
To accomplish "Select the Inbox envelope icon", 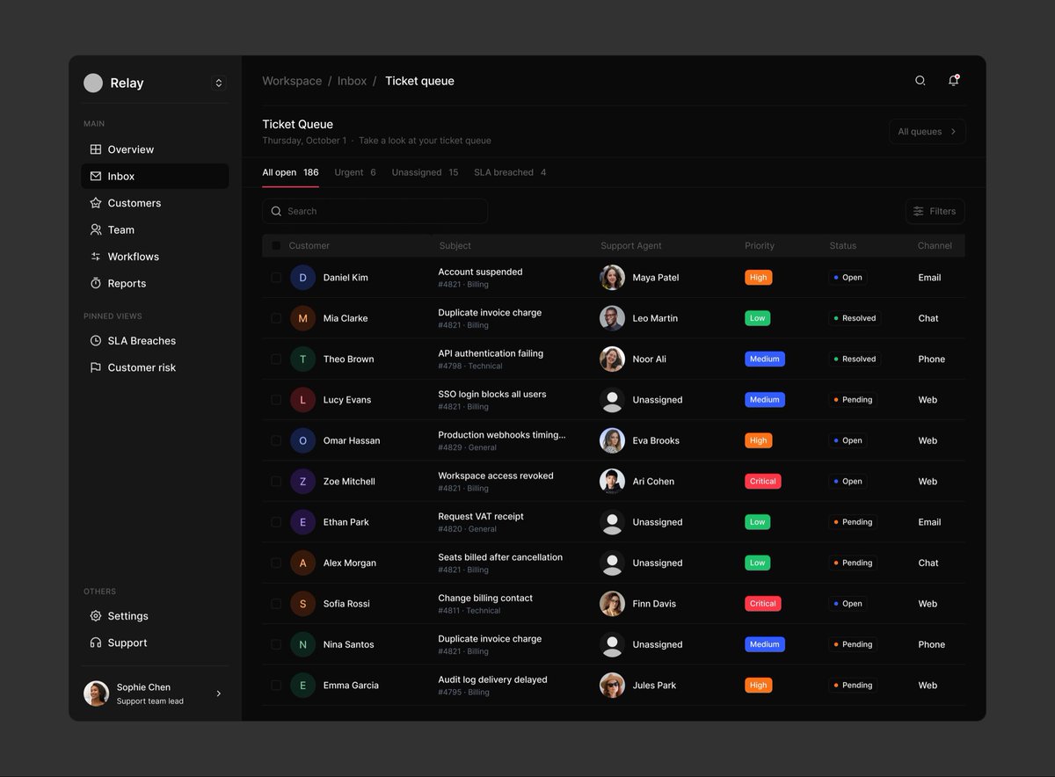I will click(96, 177).
